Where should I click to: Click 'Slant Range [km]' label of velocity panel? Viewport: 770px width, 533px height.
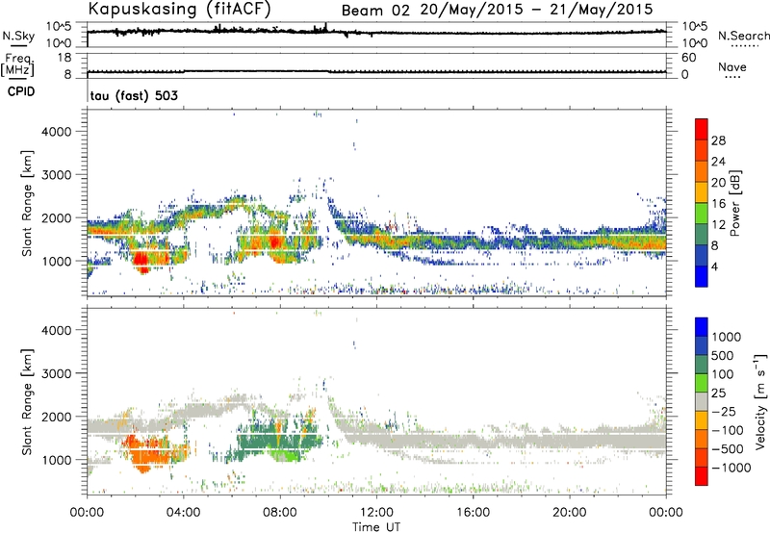pos(27,402)
